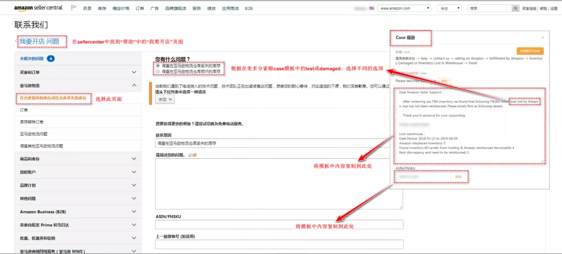
Task: Open the 应用商店 menu
Action: click(x=230, y=8)
